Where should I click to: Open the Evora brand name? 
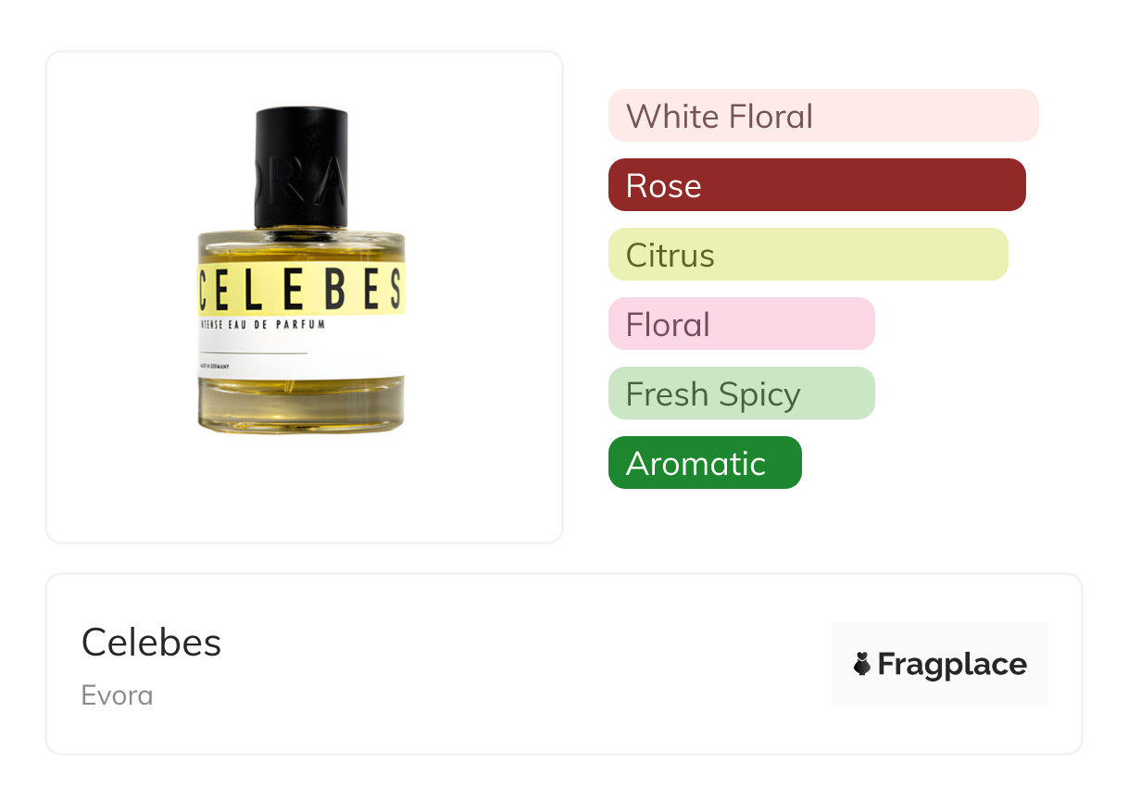click(x=117, y=695)
